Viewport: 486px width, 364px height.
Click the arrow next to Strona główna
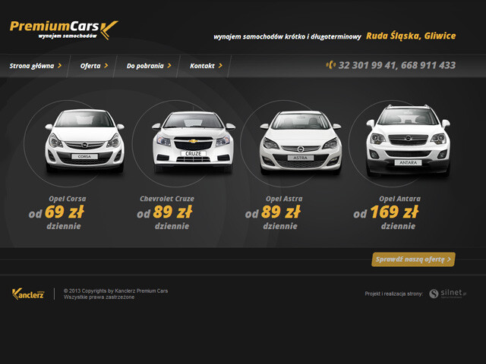(x=59, y=66)
